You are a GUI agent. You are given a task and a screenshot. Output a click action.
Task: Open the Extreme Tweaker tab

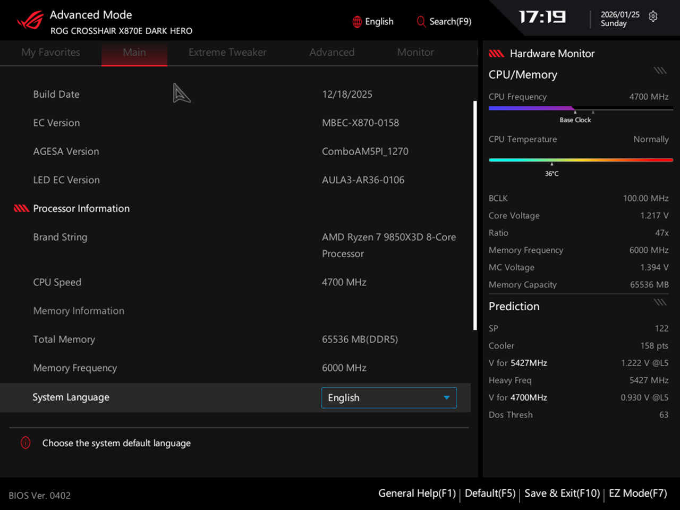pos(227,52)
